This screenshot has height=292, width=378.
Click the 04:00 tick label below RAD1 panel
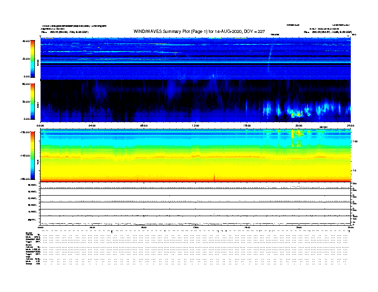(92, 125)
